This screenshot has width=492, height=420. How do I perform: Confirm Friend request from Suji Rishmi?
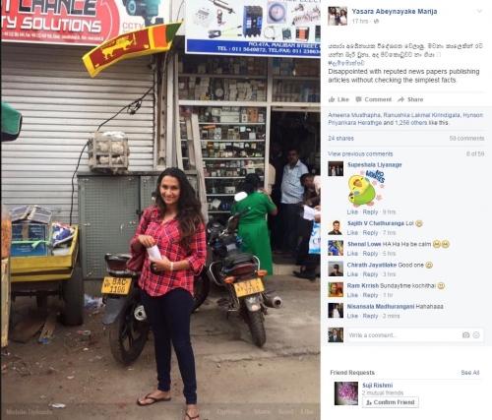point(391,402)
